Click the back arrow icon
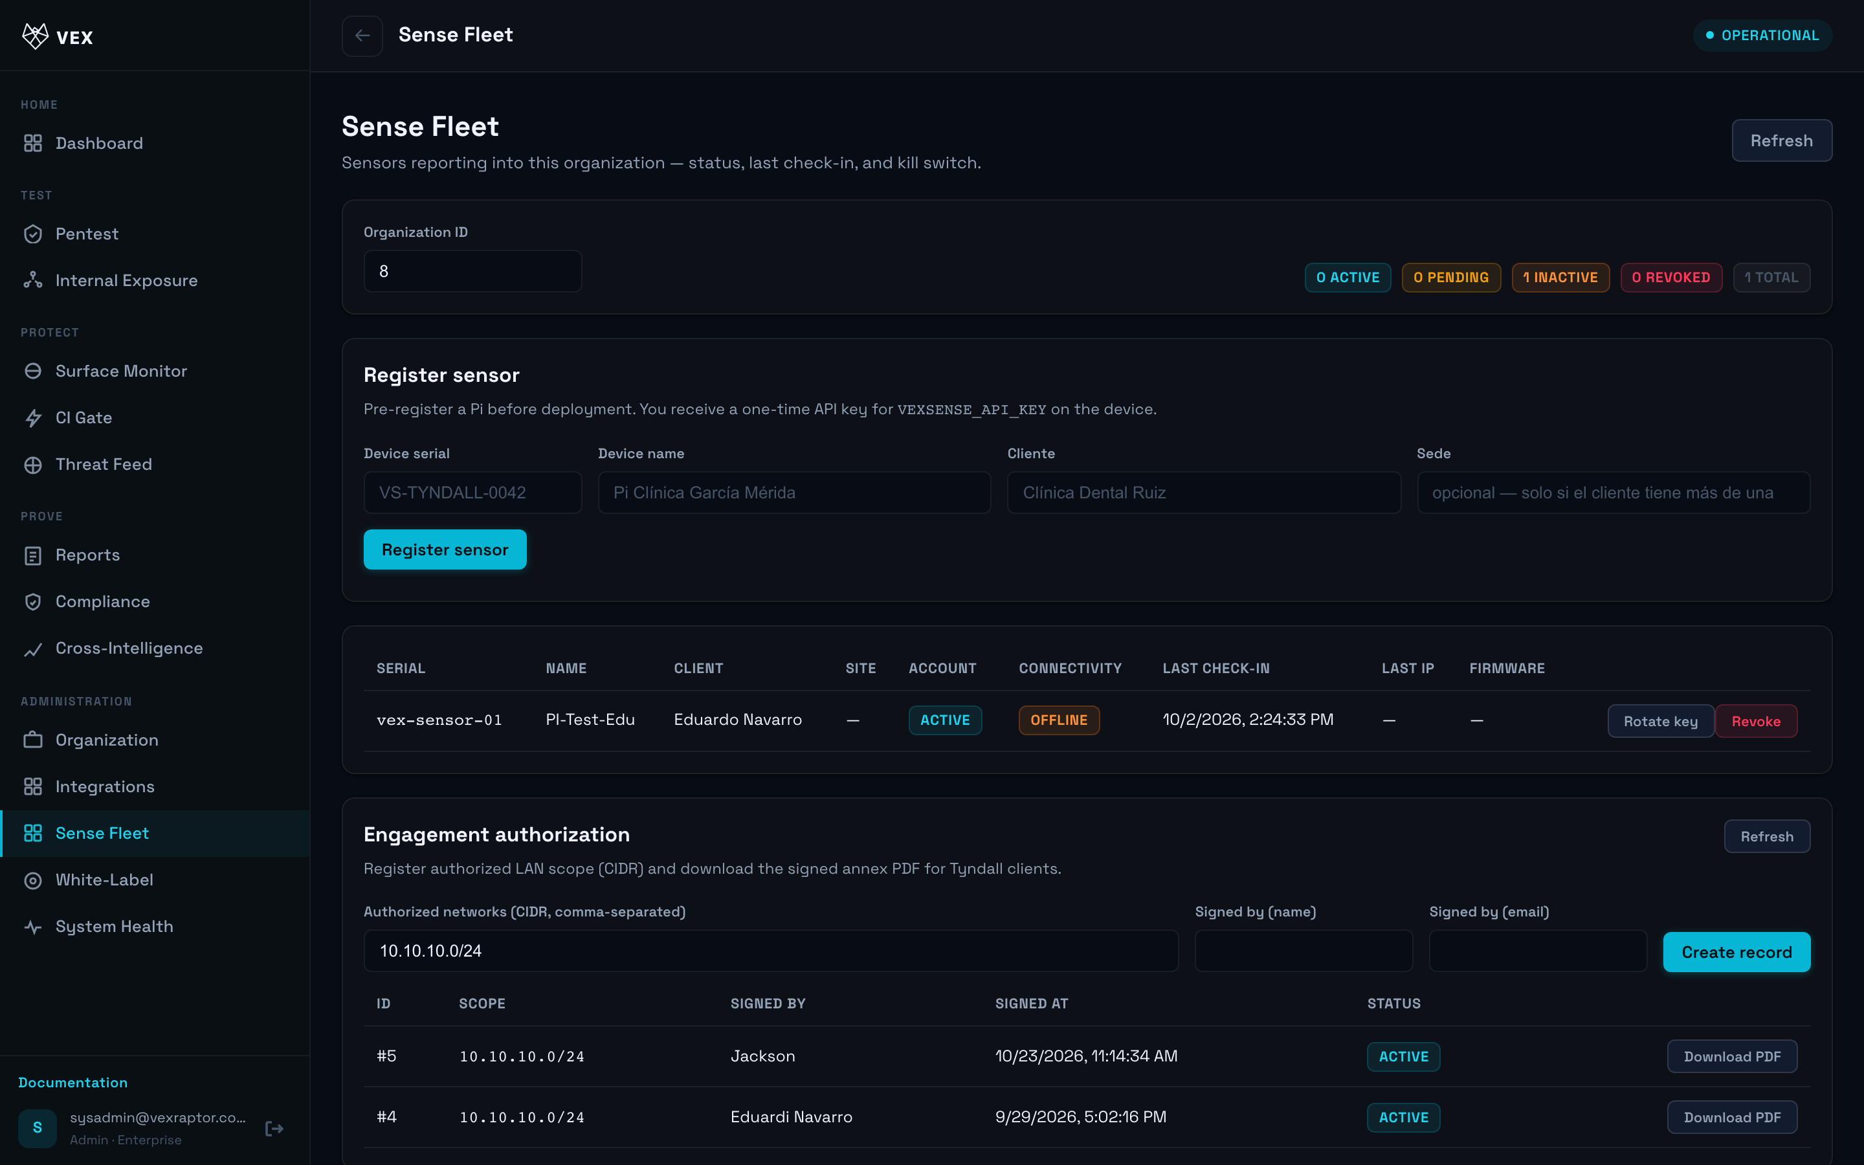The image size is (1864, 1165). (x=362, y=36)
